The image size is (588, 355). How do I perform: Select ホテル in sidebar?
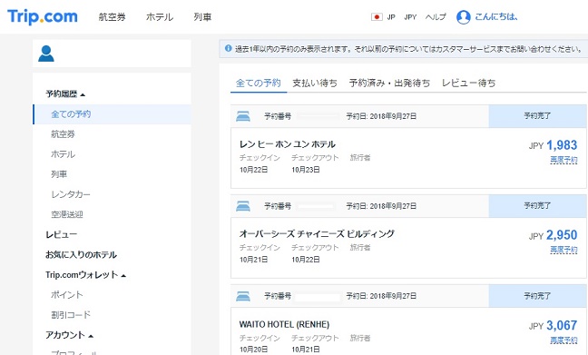(63, 154)
